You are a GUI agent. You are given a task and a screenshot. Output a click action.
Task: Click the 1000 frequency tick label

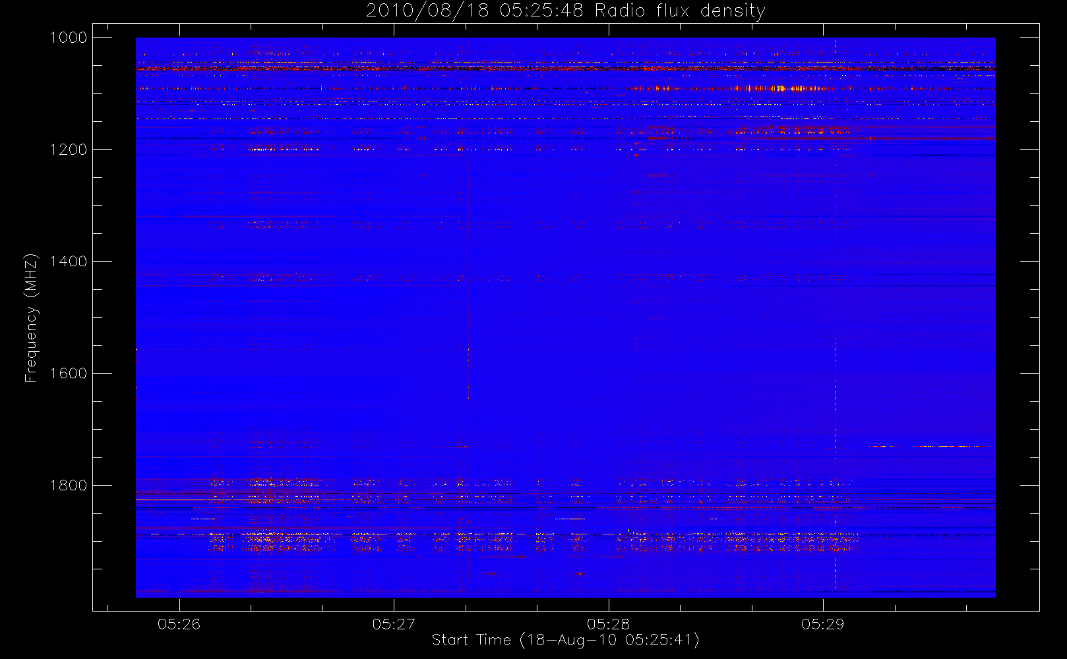coord(69,38)
